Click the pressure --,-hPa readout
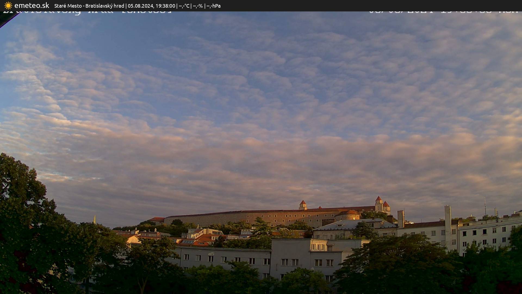 click(x=213, y=6)
